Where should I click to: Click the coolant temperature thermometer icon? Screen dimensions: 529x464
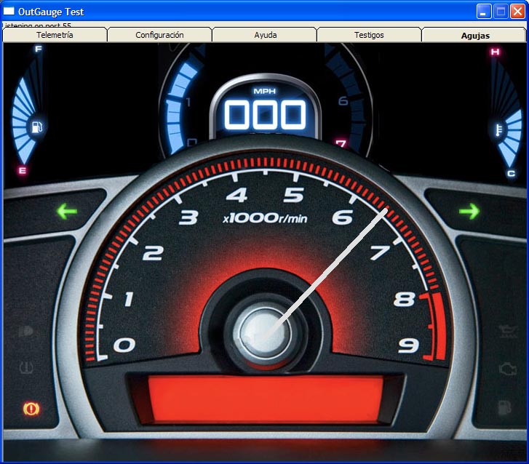[x=498, y=130]
